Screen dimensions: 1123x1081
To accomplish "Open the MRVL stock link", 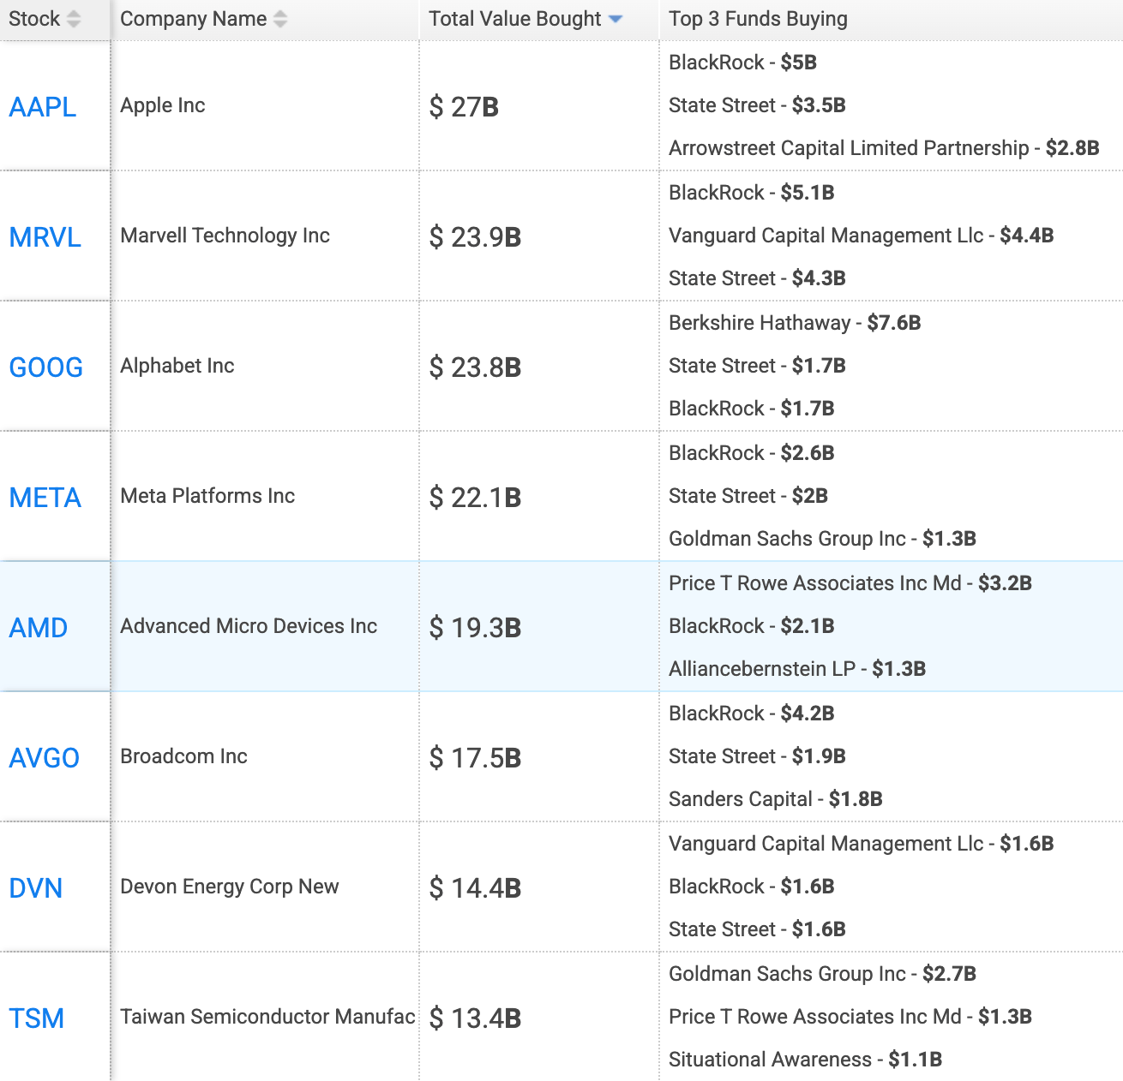I will coord(45,237).
